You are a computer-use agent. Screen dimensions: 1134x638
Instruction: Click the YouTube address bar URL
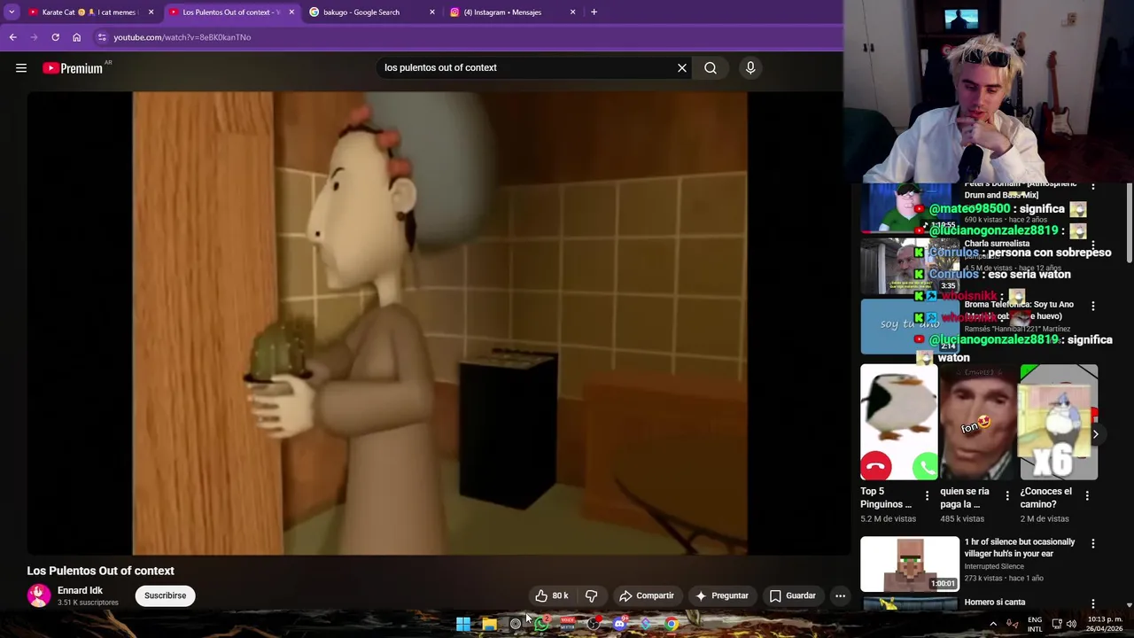(182, 37)
